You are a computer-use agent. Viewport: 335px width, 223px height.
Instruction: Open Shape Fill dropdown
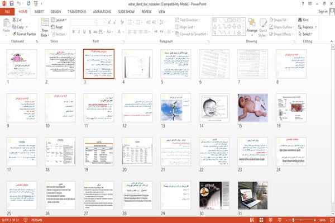[x=279, y=20]
